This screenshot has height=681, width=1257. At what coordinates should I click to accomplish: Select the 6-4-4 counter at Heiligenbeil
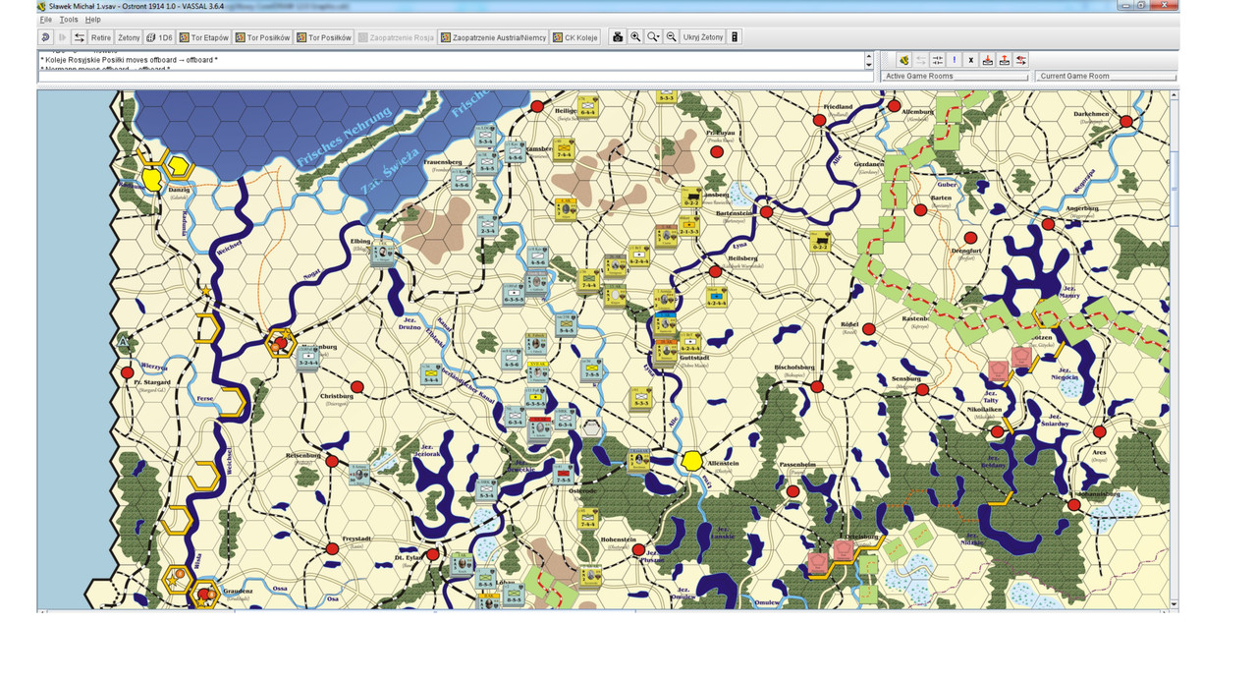(588, 105)
